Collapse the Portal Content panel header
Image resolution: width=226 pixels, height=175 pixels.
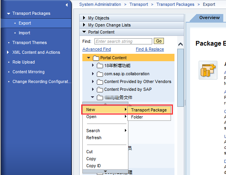pos(84,32)
